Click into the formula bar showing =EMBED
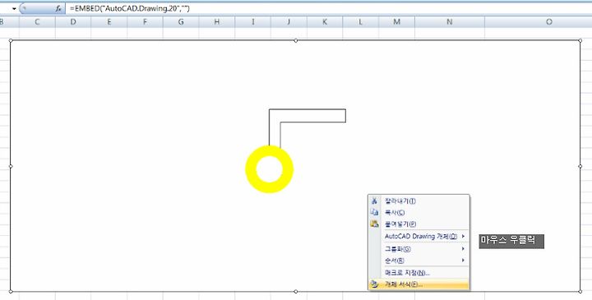This screenshot has width=592, height=300. pos(328,8)
